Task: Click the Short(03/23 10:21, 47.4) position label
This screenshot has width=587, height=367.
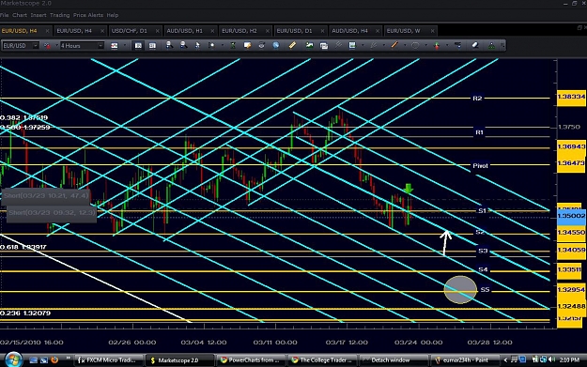Action: point(46,195)
